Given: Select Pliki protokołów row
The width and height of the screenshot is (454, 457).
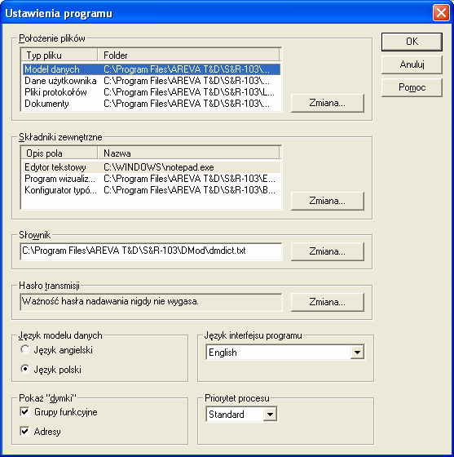Looking at the screenshot, I should coord(152,92).
